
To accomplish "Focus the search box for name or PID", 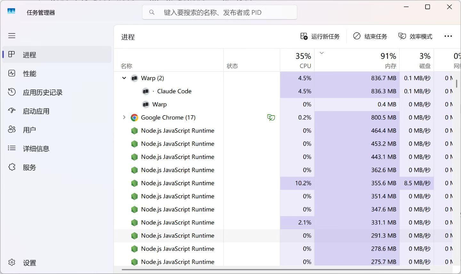I will click(220, 12).
